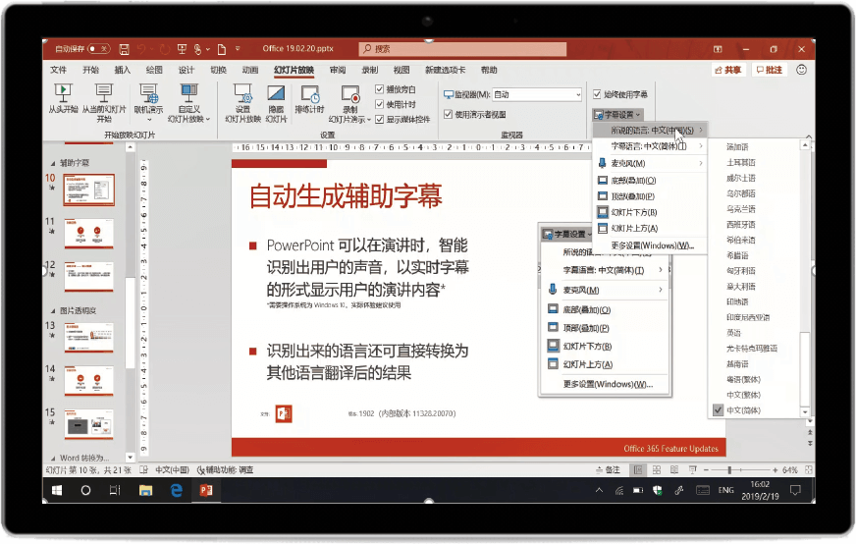Click the Undo arrow icon
This screenshot has width=856, height=544.
[141, 49]
